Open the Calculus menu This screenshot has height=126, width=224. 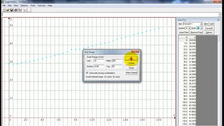coord(41,6)
